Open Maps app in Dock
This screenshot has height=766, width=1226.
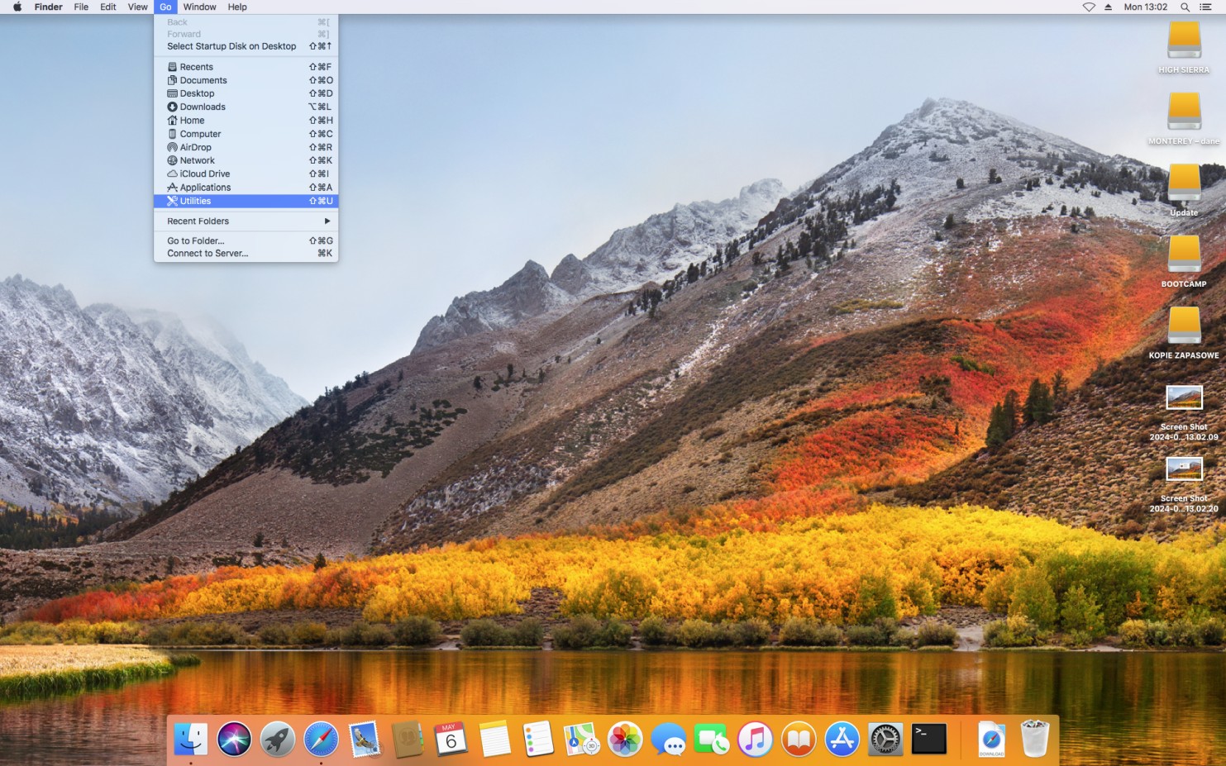click(581, 739)
